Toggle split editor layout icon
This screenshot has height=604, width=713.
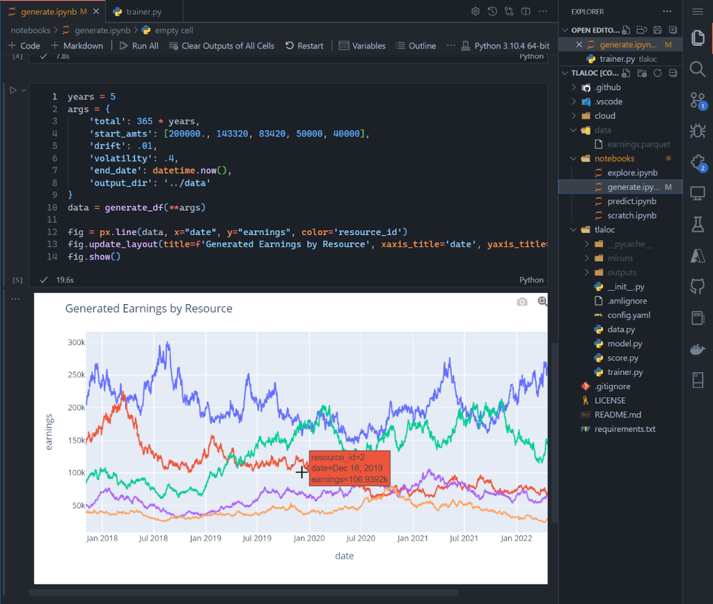525,11
